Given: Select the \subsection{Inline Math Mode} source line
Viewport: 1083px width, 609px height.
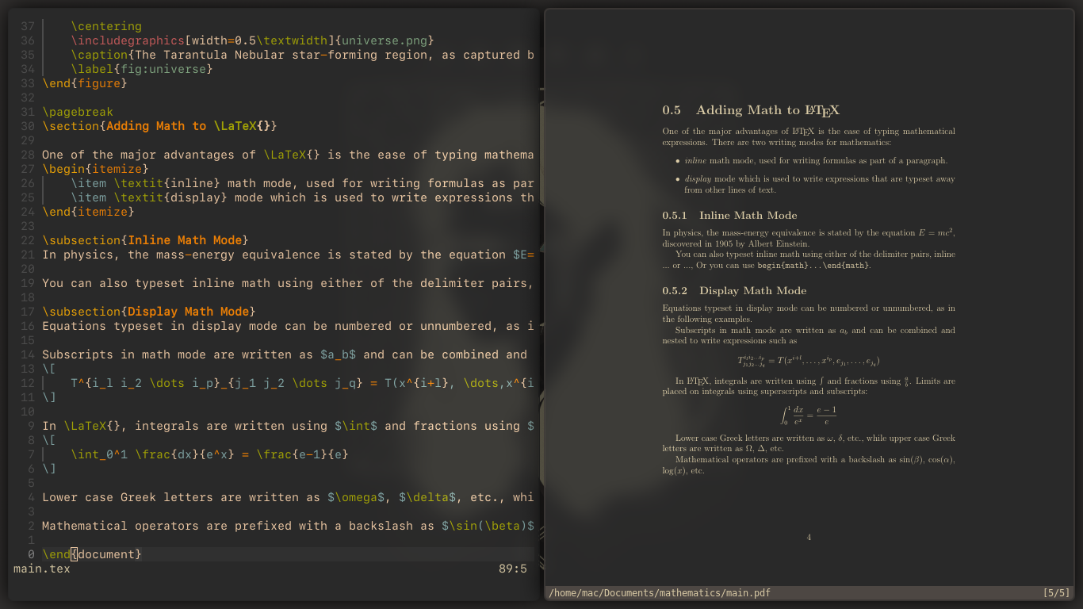Looking at the screenshot, I should coord(145,240).
